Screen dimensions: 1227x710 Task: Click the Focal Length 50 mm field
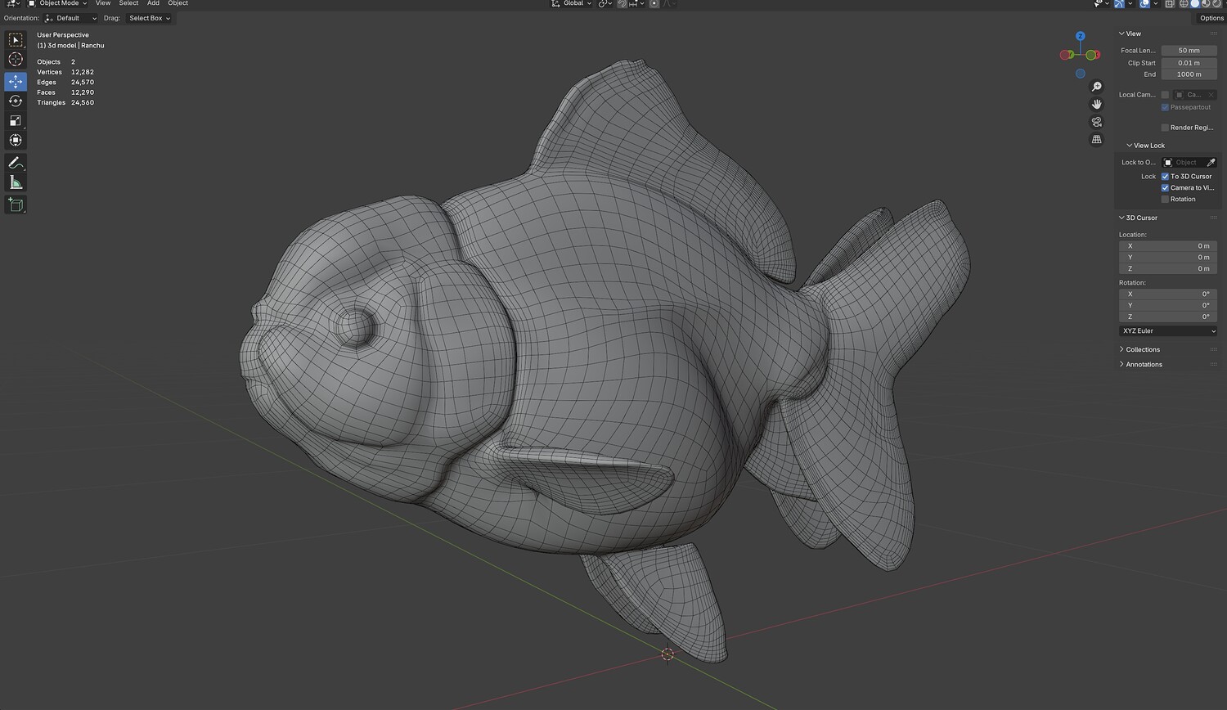(x=1189, y=51)
